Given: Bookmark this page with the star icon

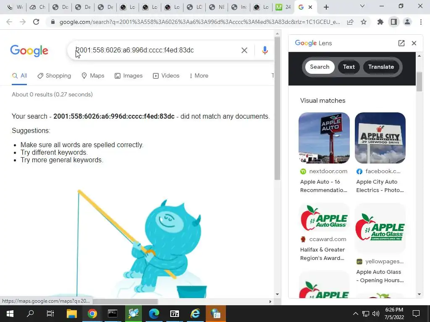Looking at the screenshot, I should (x=364, y=22).
